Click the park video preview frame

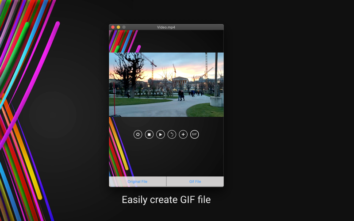[x=166, y=84]
